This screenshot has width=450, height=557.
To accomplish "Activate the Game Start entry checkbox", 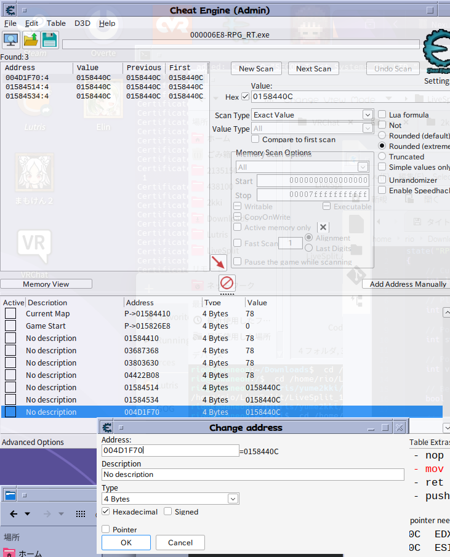I will (x=10, y=326).
